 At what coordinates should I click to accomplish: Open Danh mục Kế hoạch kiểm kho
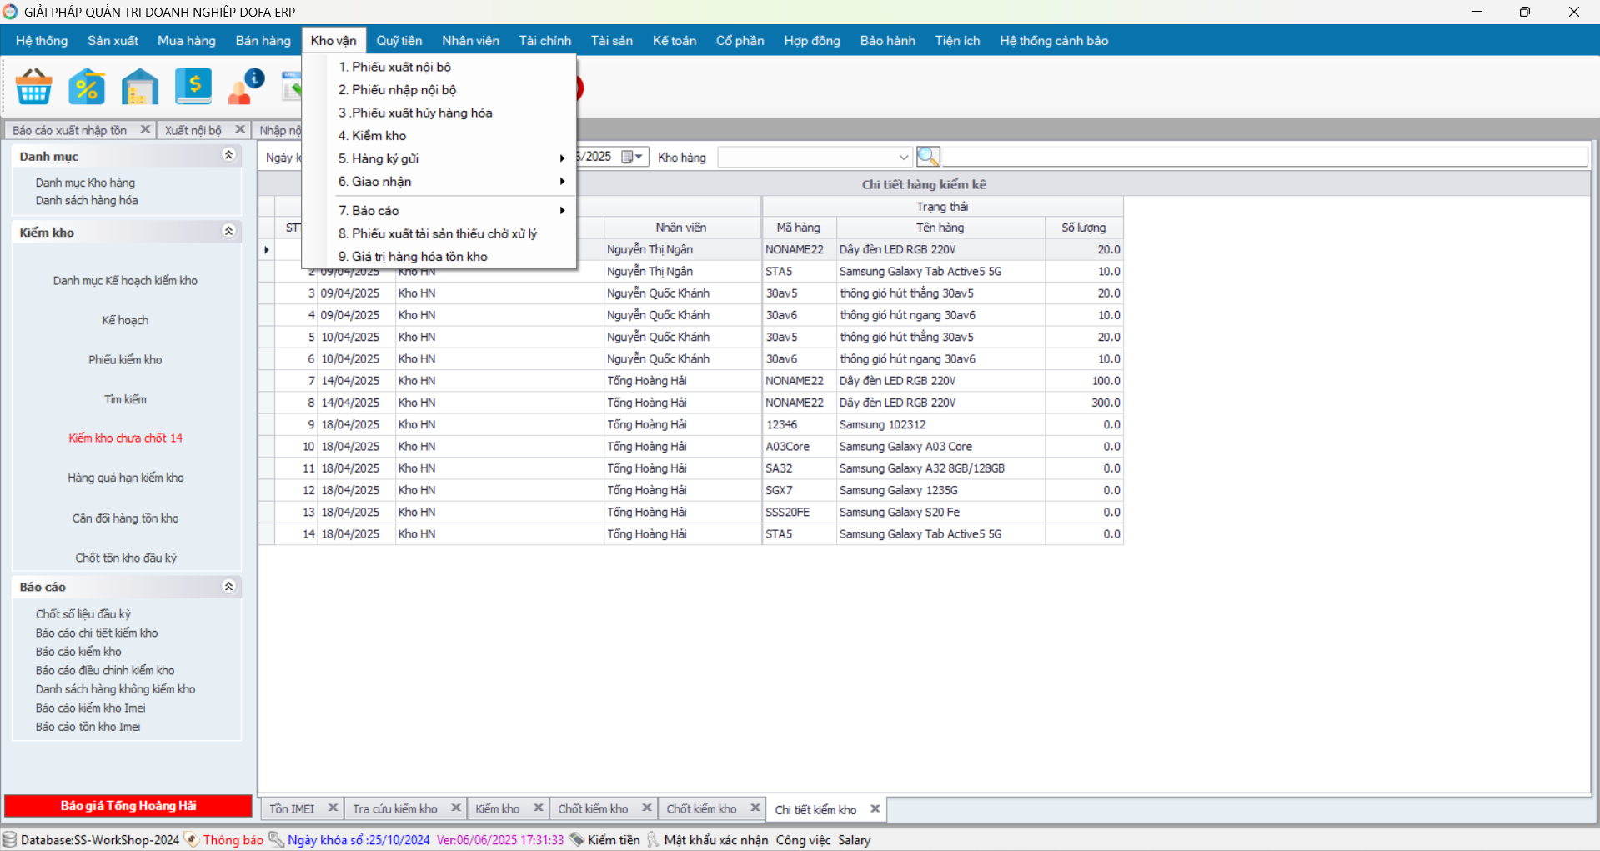tap(125, 281)
